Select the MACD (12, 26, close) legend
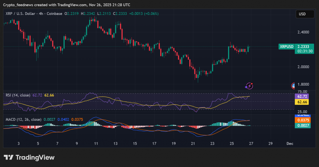 (x=23, y=119)
